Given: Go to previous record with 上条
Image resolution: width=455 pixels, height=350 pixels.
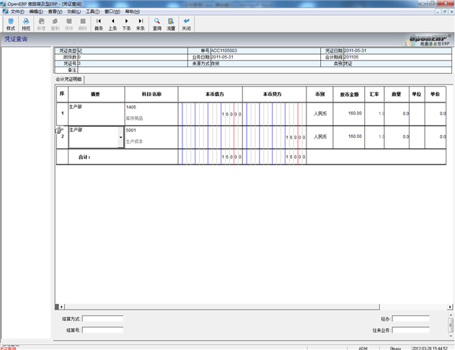Looking at the screenshot, I should 112,24.
